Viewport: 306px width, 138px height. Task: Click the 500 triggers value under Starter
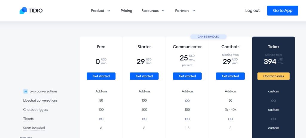pos(144,110)
